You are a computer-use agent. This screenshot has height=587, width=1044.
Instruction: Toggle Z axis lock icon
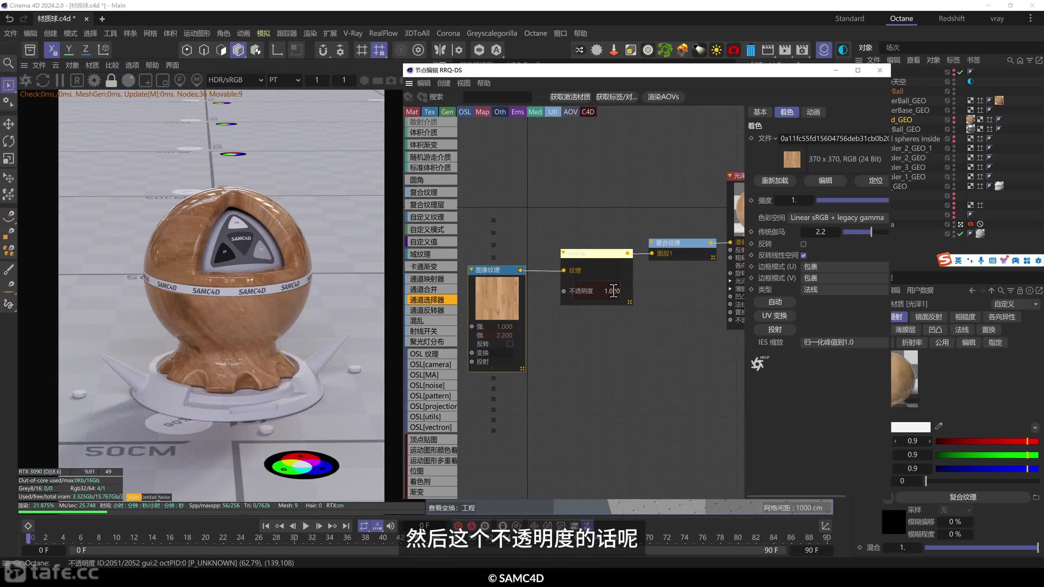coord(86,50)
